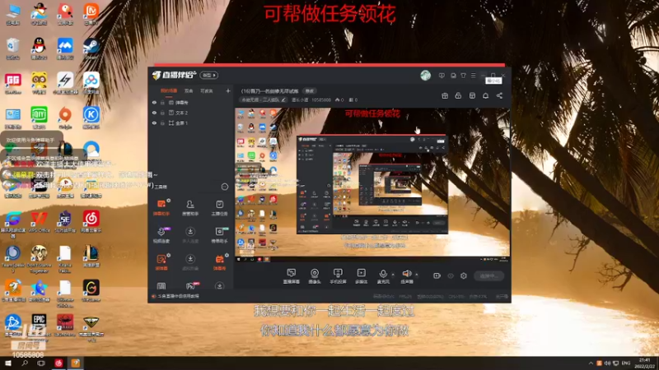The width and height of the screenshot is (659, 370).
Task: Expand microphone options arrow
Action: [393, 275]
